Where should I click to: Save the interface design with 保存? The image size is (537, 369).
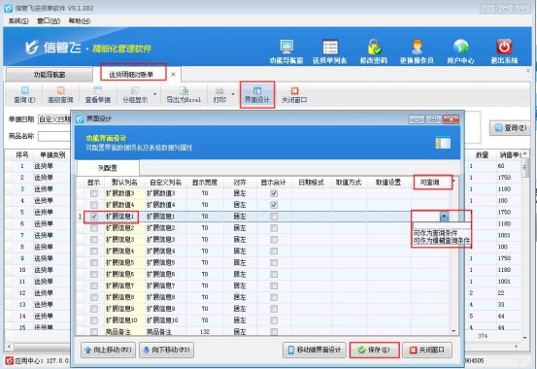[374, 350]
